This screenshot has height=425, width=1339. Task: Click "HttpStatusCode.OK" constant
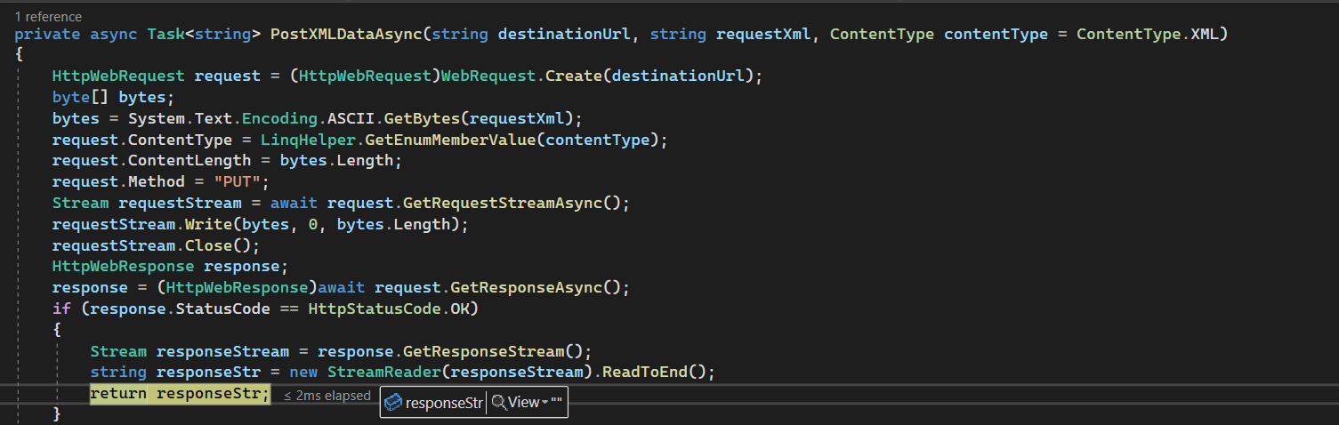389,309
